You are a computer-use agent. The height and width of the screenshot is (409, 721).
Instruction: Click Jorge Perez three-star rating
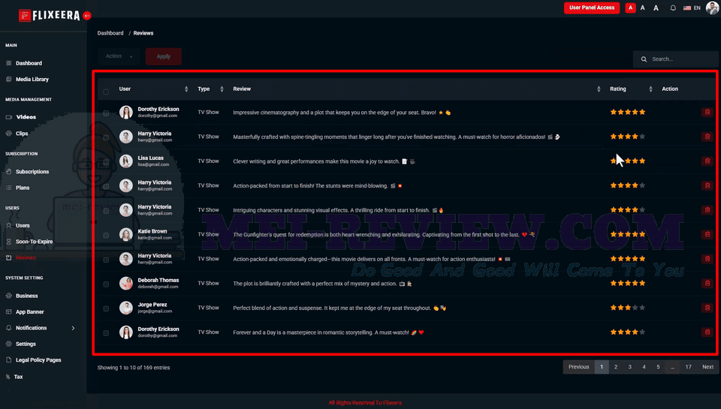pos(628,308)
